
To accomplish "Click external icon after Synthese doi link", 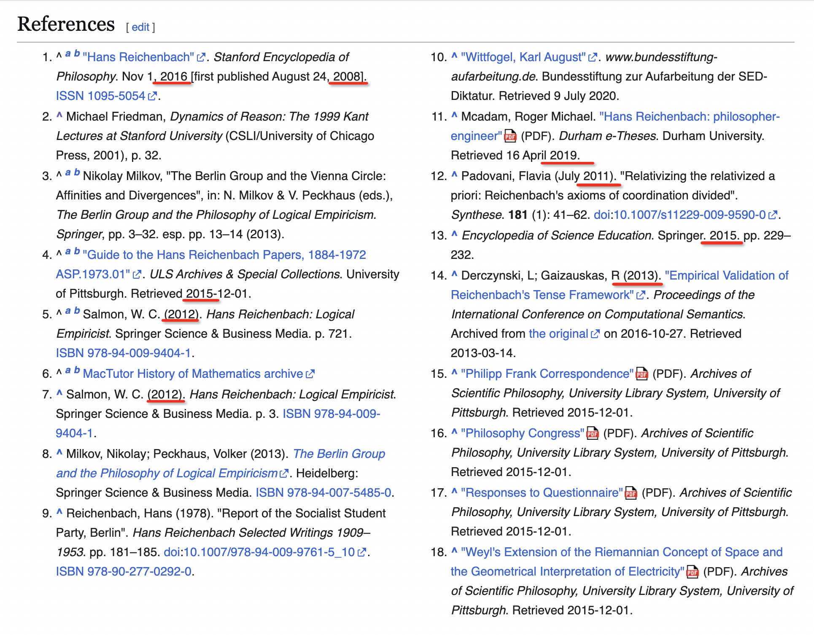I will [x=773, y=215].
